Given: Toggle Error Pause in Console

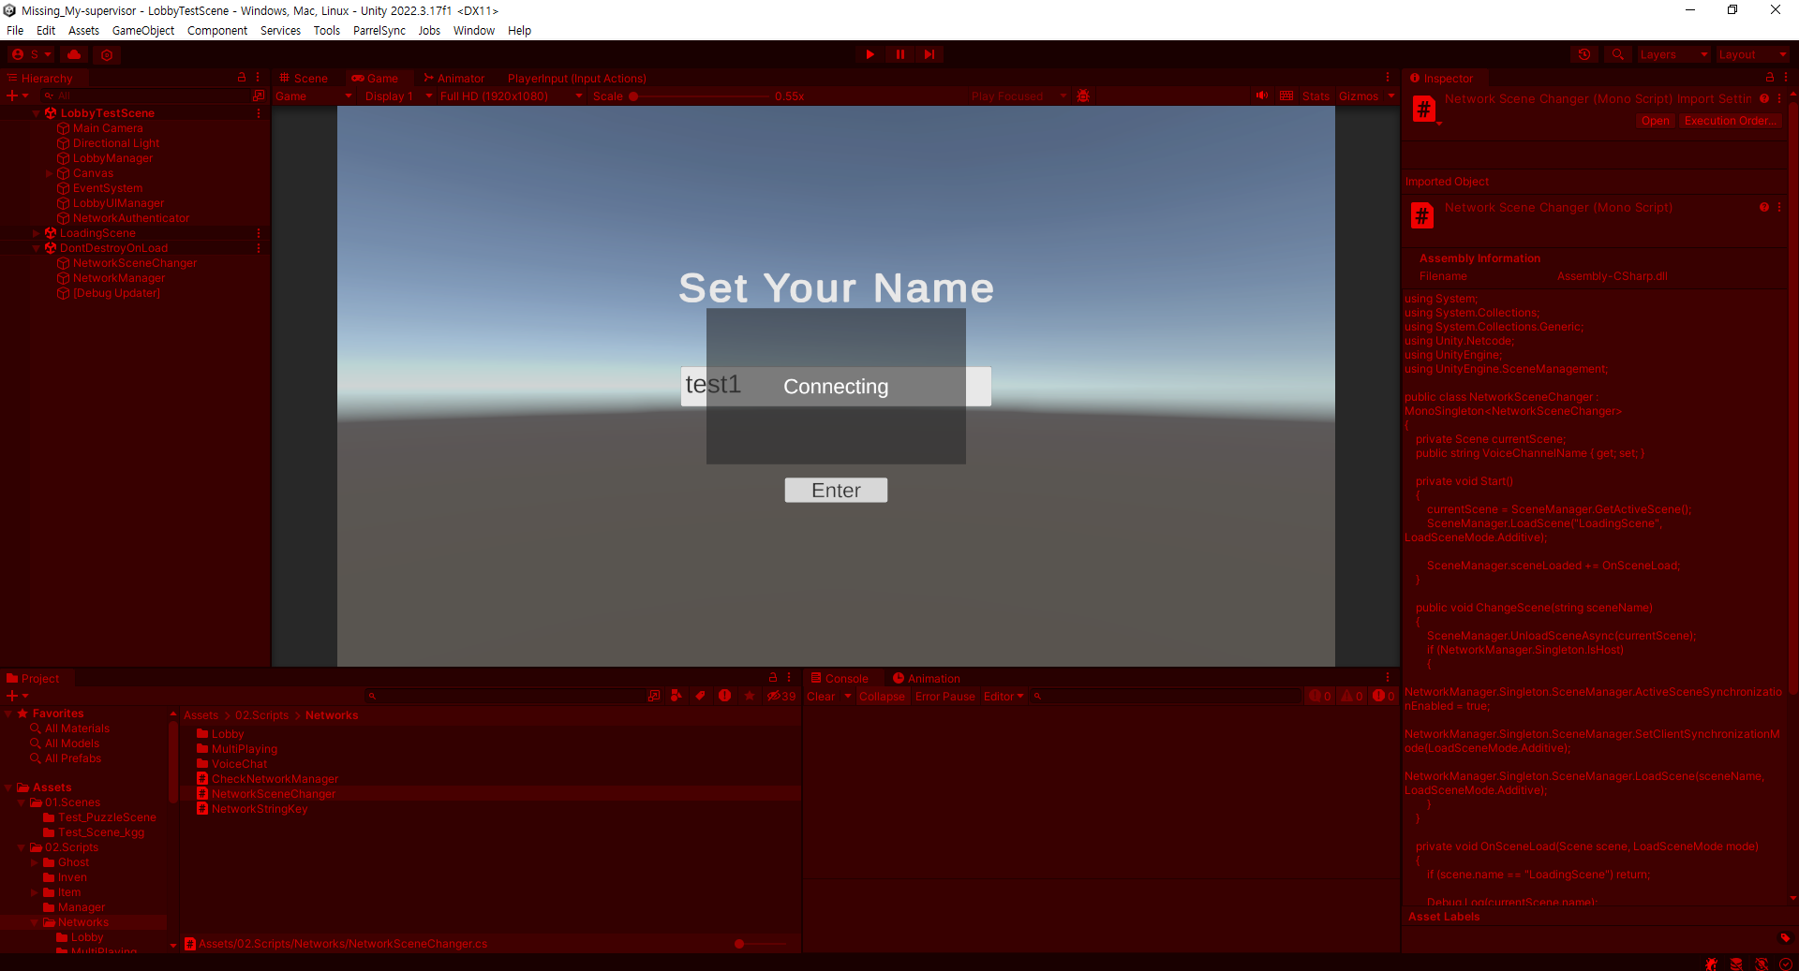Looking at the screenshot, I should point(944,696).
